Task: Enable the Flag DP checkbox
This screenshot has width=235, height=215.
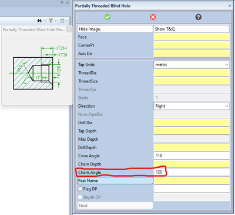Action: click(80, 189)
